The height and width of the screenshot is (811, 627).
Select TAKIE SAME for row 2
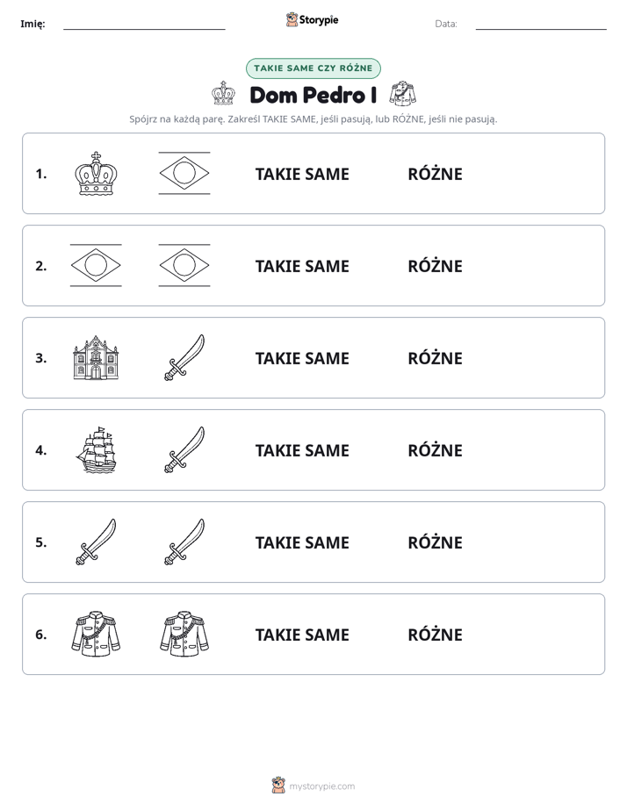(302, 266)
